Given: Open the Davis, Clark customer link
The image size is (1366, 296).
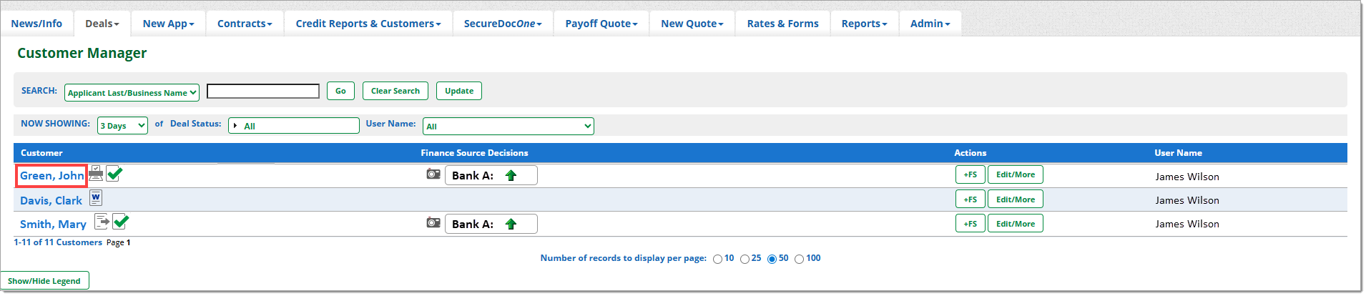Looking at the screenshot, I should pos(51,201).
